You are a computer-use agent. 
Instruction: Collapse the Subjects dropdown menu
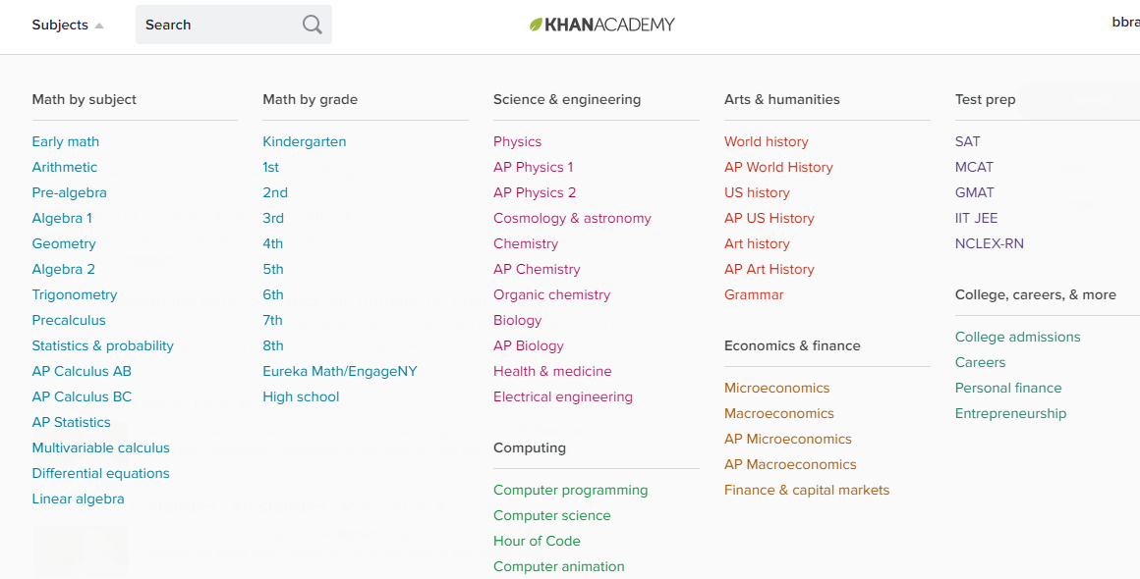67,26
